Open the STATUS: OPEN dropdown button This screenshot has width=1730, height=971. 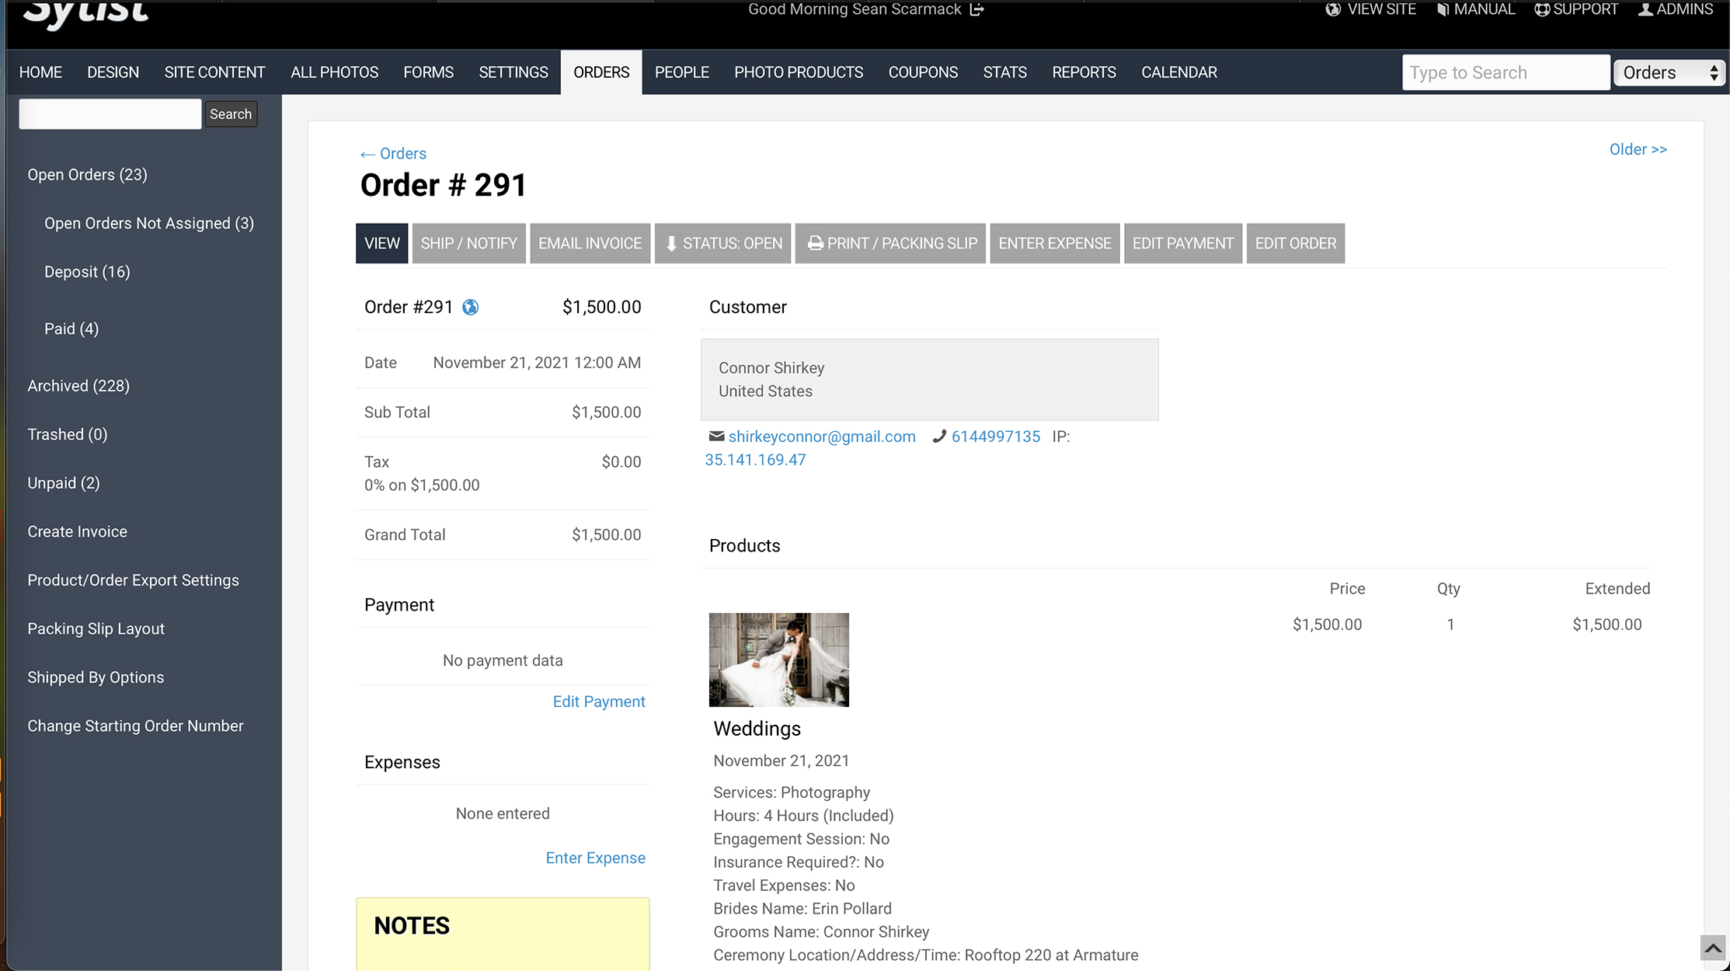(723, 244)
